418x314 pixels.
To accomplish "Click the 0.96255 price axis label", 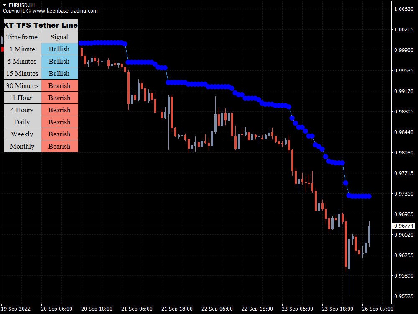I will [404, 255].
